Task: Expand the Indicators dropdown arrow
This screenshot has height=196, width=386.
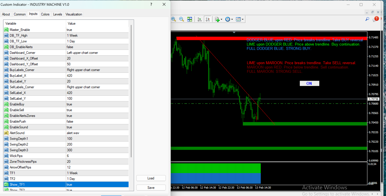Action: pyautogui.click(x=221, y=19)
